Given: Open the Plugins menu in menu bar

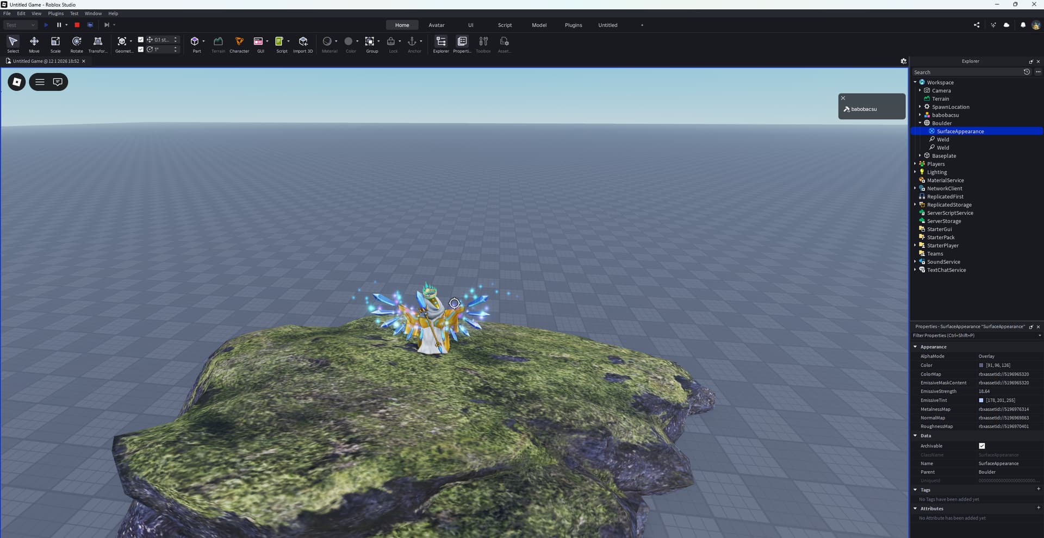Looking at the screenshot, I should (55, 14).
